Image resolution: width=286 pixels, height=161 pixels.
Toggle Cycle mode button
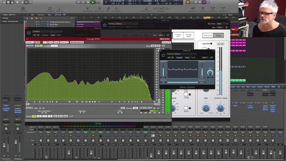(x=188, y=2)
